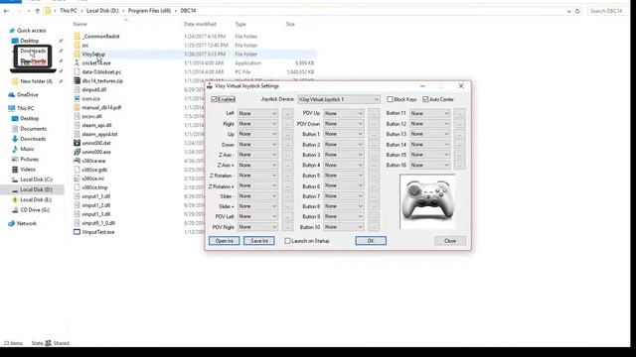Open the Button 1 mapping dropdown

(344, 134)
